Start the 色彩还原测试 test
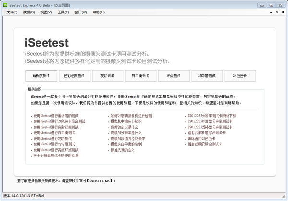Viewport: 288px width, 201px height. pos(74,76)
